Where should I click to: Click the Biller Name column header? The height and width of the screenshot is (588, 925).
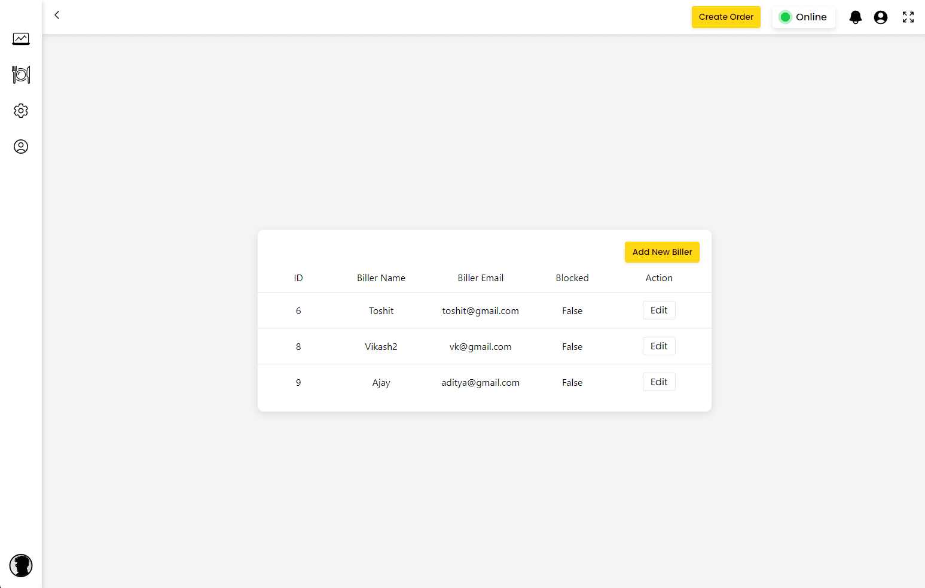click(x=381, y=278)
